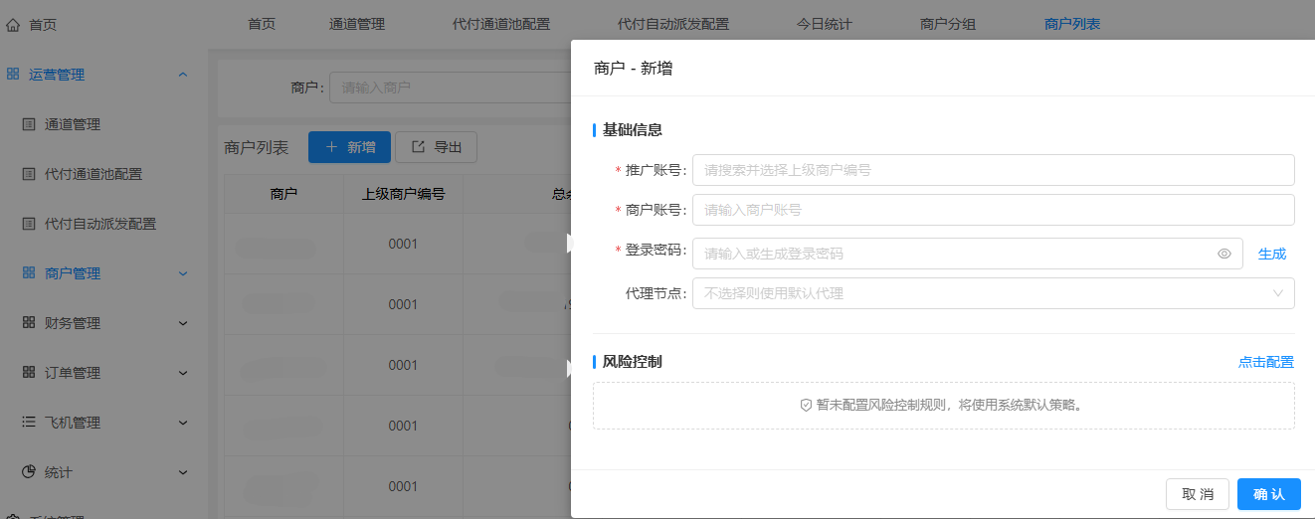
Task: Switch to the 代付自动派发配置 tab
Action: point(673,24)
